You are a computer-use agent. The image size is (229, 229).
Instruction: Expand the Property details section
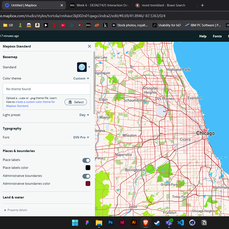pos(16,210)
